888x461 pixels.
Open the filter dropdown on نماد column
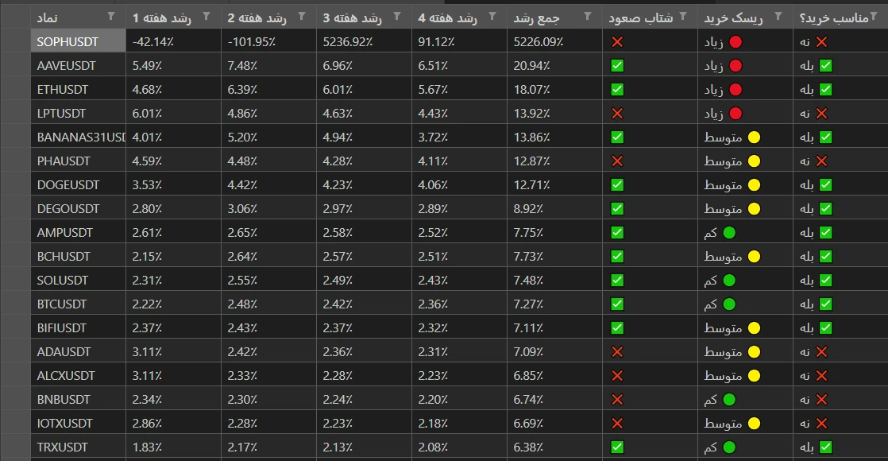(111, 17)
